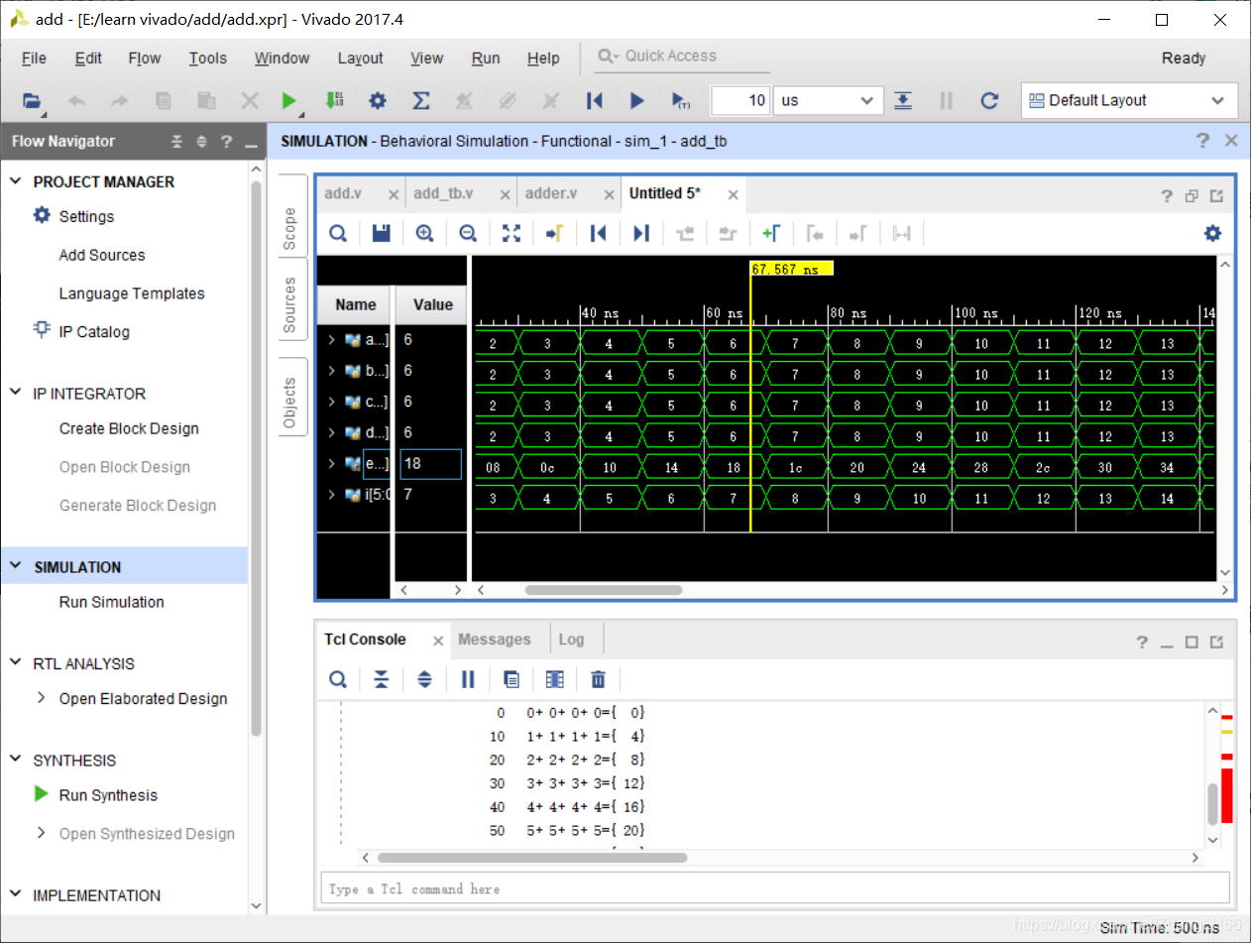Screen dimensions: 1251x943
Task: Collapse the IP INTEGRATOR section
Action: pos(16,393)
